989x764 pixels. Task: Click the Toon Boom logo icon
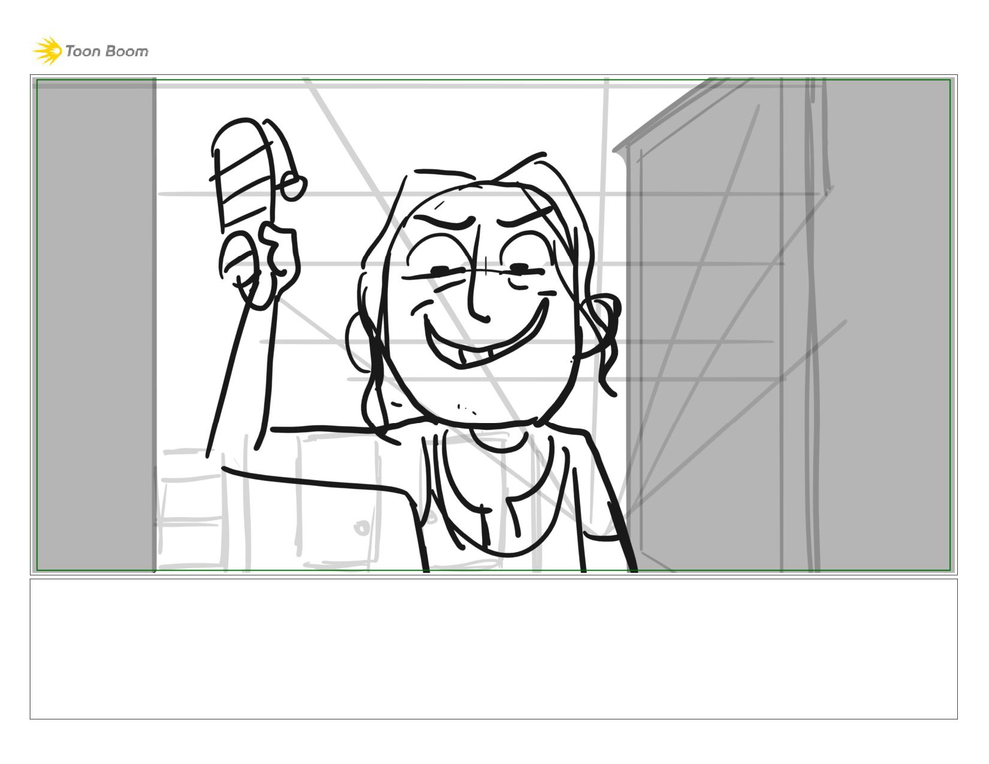[47, 50]
